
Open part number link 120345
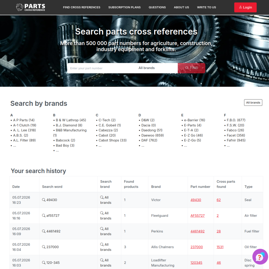196,263
